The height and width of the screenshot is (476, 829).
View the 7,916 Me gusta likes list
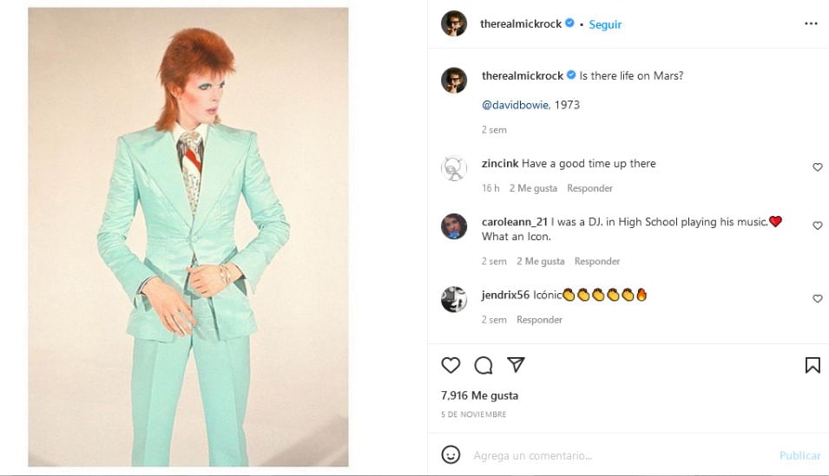click(x=479, y=395)
